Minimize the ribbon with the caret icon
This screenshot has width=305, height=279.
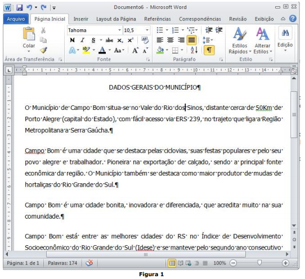(x=283, y=19)
